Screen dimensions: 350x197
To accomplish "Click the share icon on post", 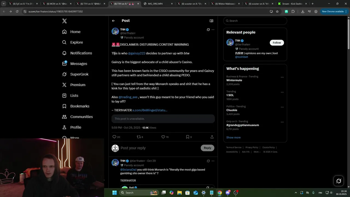I will coord(212,137).
